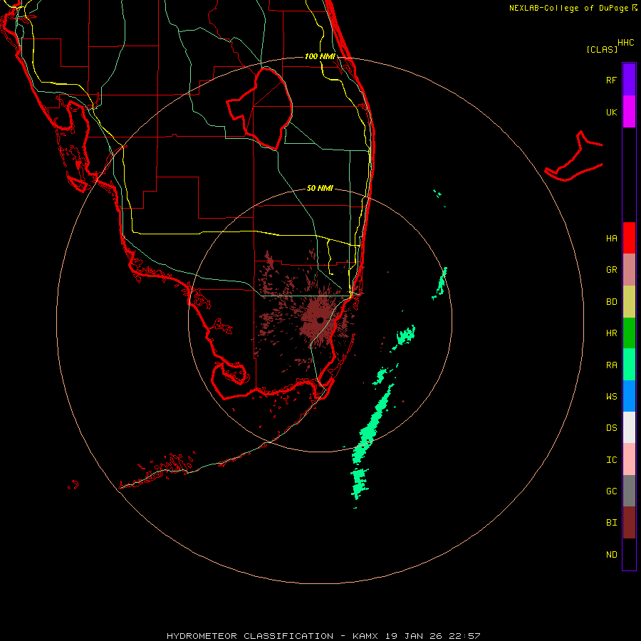Click the blue WS legend swatch
The image size is (641, 641).
629,396
